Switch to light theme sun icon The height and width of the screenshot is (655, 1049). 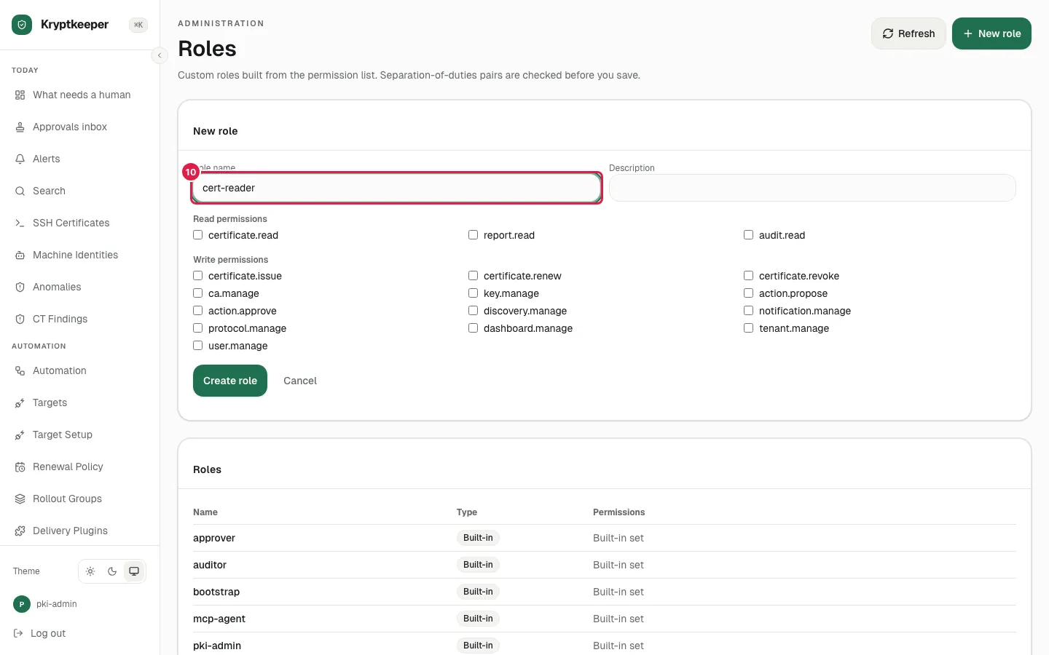[90, 571]
